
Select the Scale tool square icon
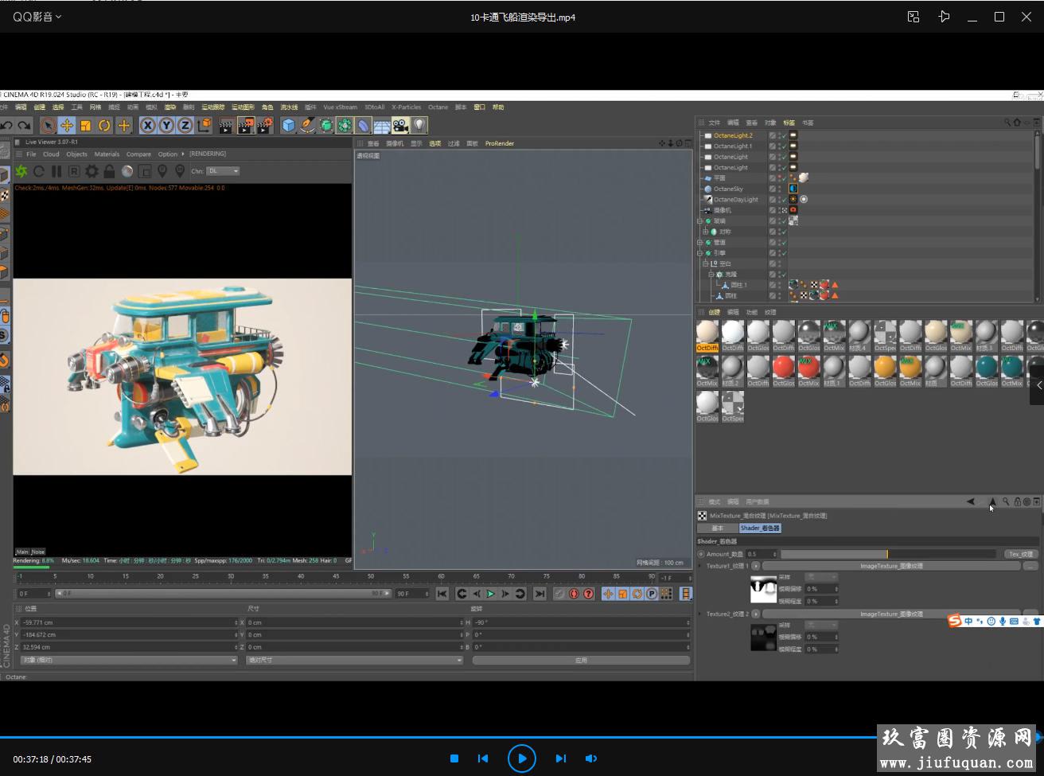(86, 126)
